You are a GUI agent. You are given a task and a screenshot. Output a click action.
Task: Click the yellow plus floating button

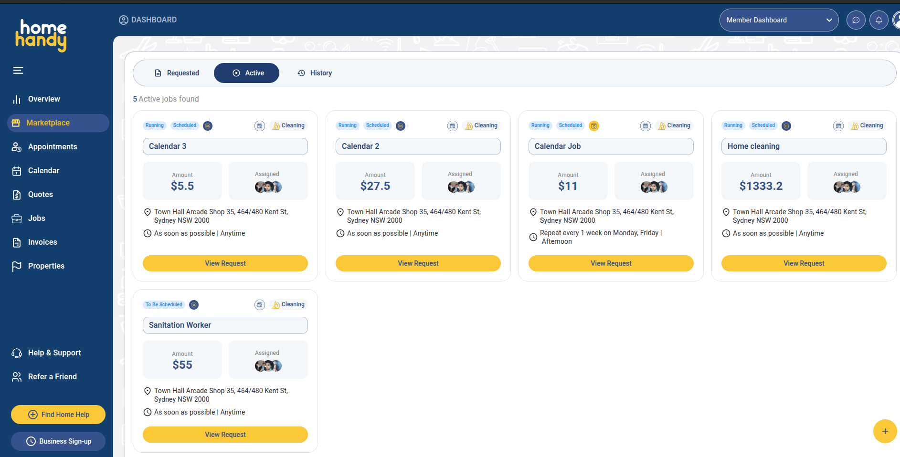(885, 431)
